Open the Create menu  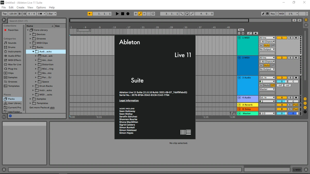[x=20, y=7]
